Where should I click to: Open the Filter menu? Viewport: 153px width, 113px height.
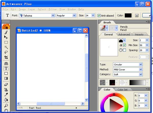click(53, 9)
